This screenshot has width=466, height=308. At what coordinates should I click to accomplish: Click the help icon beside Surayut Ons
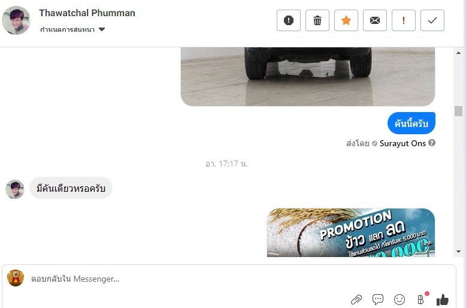[x=432, y=143]
